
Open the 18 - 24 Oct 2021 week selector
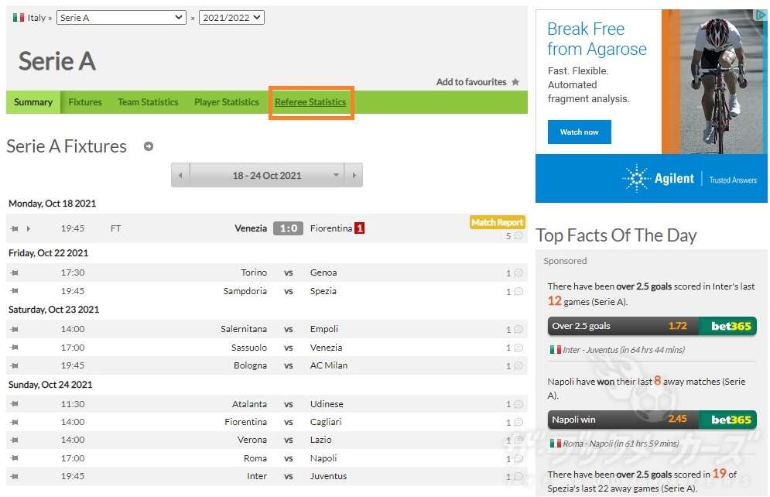[267, 175]
